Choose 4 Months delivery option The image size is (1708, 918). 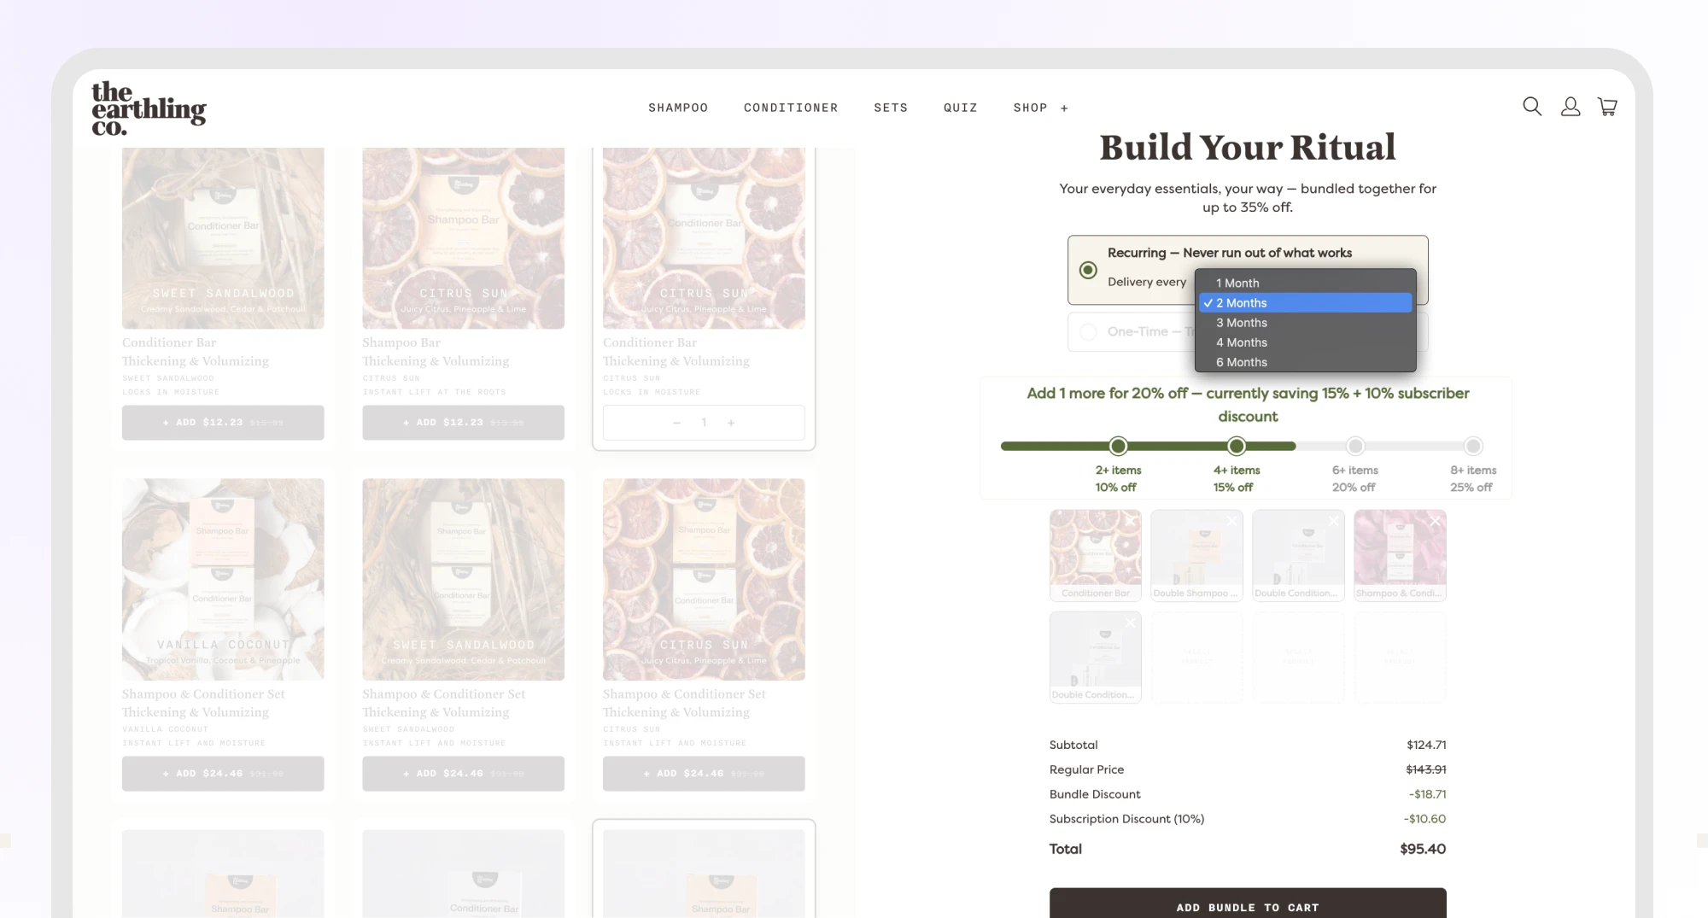click(1305, 342)
